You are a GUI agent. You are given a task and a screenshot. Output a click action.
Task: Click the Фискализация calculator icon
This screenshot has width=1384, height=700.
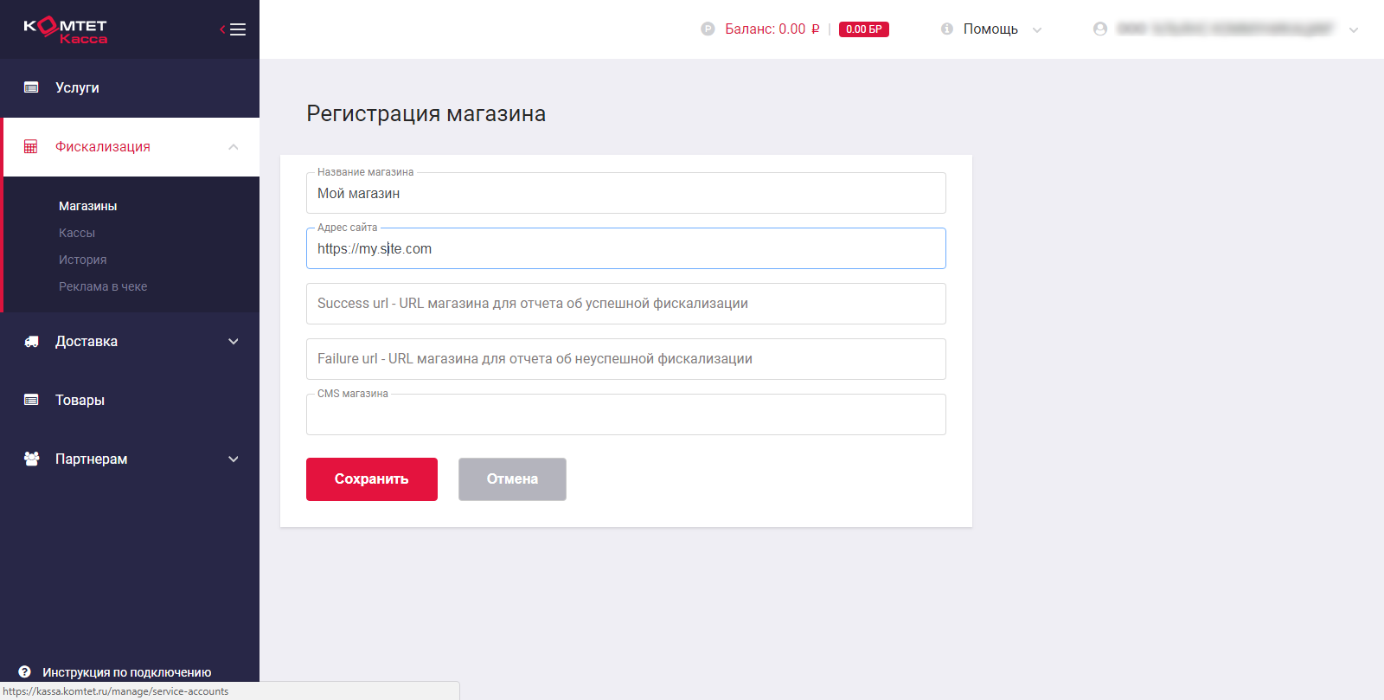pos(31,147)
